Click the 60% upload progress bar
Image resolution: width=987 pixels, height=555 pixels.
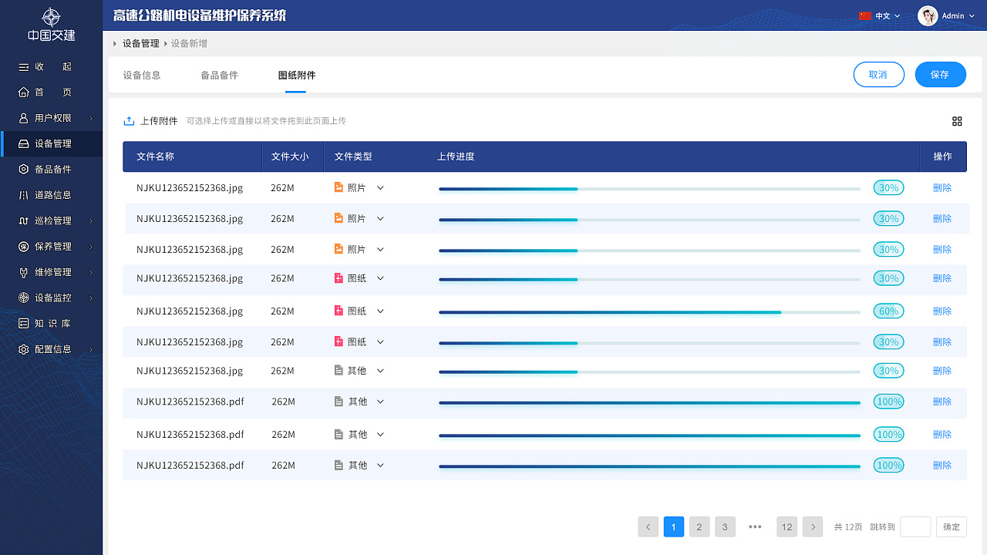point(649,312)
